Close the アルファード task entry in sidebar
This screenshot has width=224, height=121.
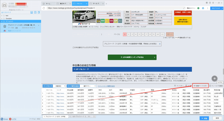(x=39, y=25)
